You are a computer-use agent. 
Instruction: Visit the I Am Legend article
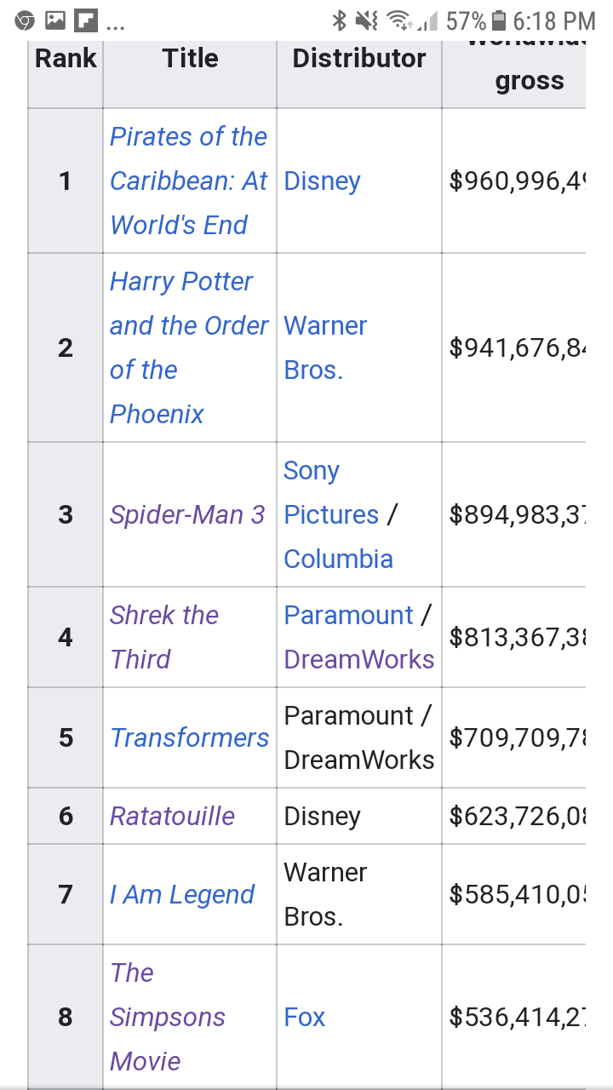point(182,894)
